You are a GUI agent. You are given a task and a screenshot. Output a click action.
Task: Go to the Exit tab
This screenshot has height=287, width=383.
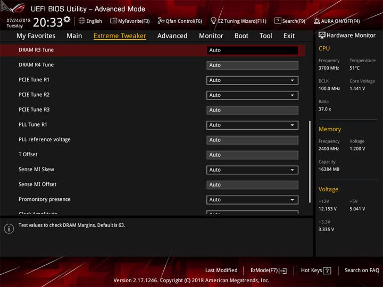click(289, 36)
